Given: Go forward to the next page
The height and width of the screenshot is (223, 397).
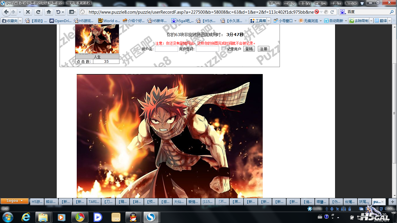Looking at the screenshot, I should tap(13, 12).
